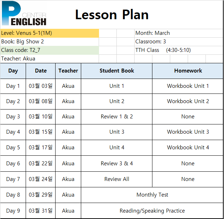This screenshot has width=224, height=219.
Task: Select the Workbook Unit 2 homework cell
Action: coord(188,101)
